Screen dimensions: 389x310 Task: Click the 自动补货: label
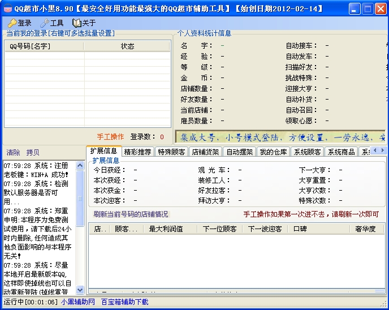pyautogui.click(x=301, y=100)
